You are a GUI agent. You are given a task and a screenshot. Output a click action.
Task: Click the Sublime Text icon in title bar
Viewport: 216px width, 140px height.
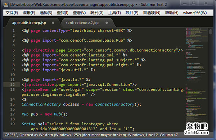[x=6, y=5]
